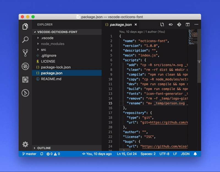The image size is (220, 172).
Task: Open more editor actions via the ellipsis icon
Action: (x=196, y=24)
